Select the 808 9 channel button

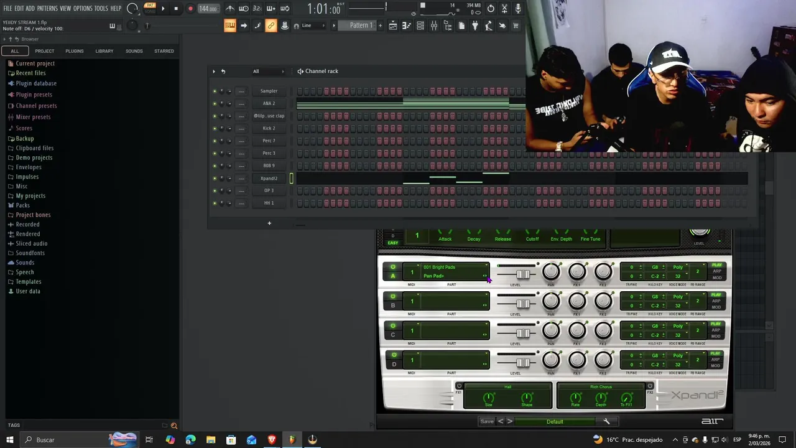click(269, 166)
